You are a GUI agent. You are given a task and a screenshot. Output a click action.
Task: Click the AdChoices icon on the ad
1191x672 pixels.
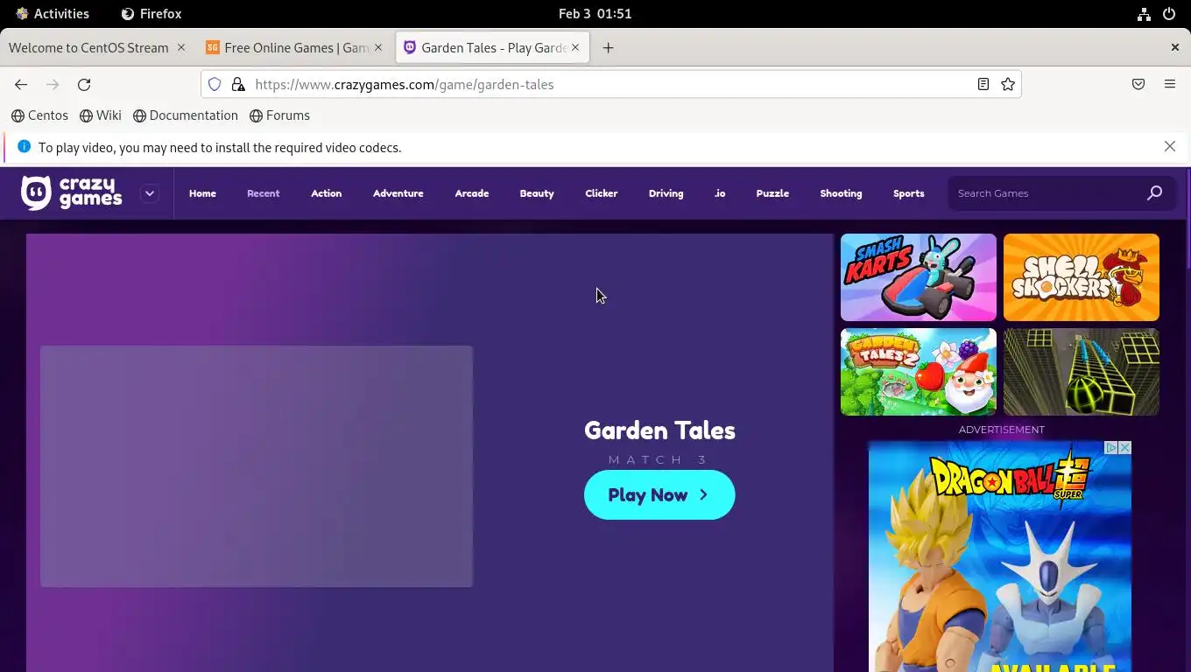click(x=1111, y=448)
